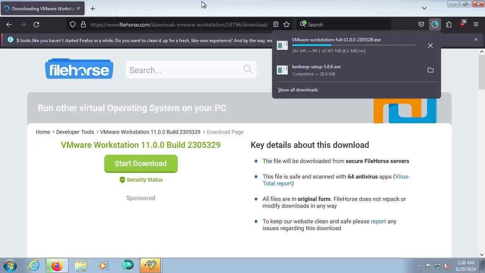Image resolution: width=485 pixels, height=273 pixels.
Task: Show beebeep-setup file in folder
Action: click(430, 70)
